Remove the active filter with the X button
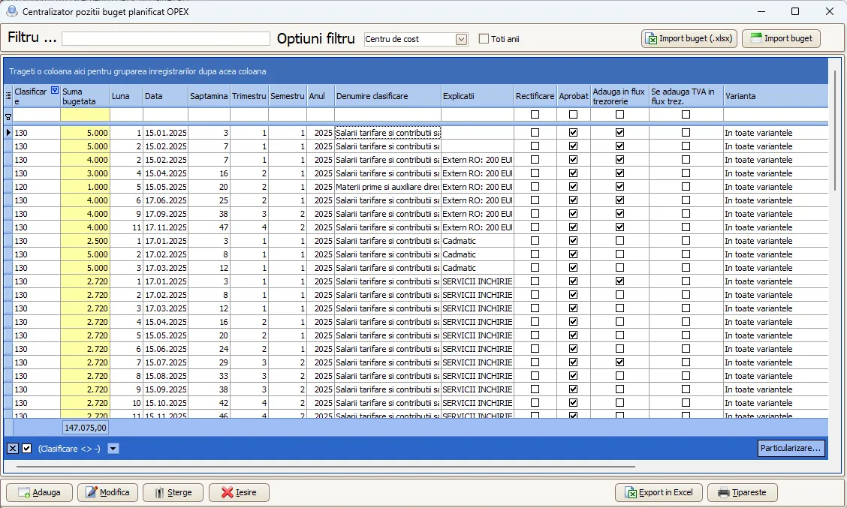847x508 pixels. click(13, 448)
